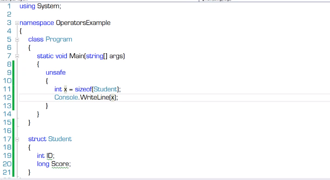This screenshot has width=330, height=180.
Task: Click line number 6 in the gutter
Action: (x=9, y=48)
